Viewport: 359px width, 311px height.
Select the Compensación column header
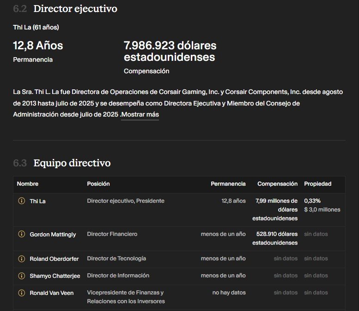(x=278, y=184)
